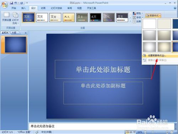The height and width of the screenshot is (134, 178).
Task: Apply the gray-green theme thumbnail
Action: [82, 18]
